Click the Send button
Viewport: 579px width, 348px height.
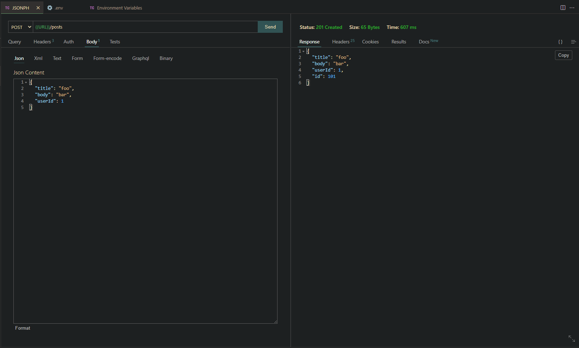click(270, 27)
